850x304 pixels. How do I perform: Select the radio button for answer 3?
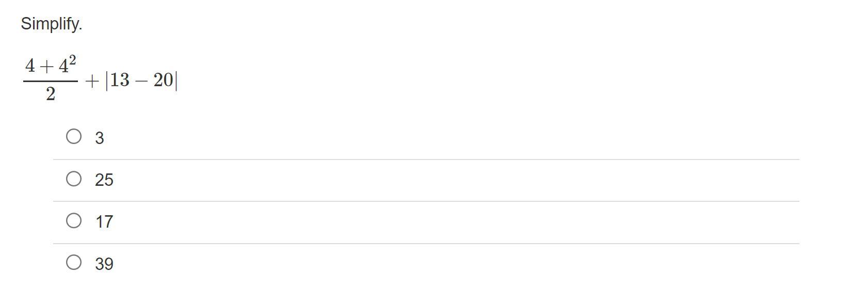[74, 136]
